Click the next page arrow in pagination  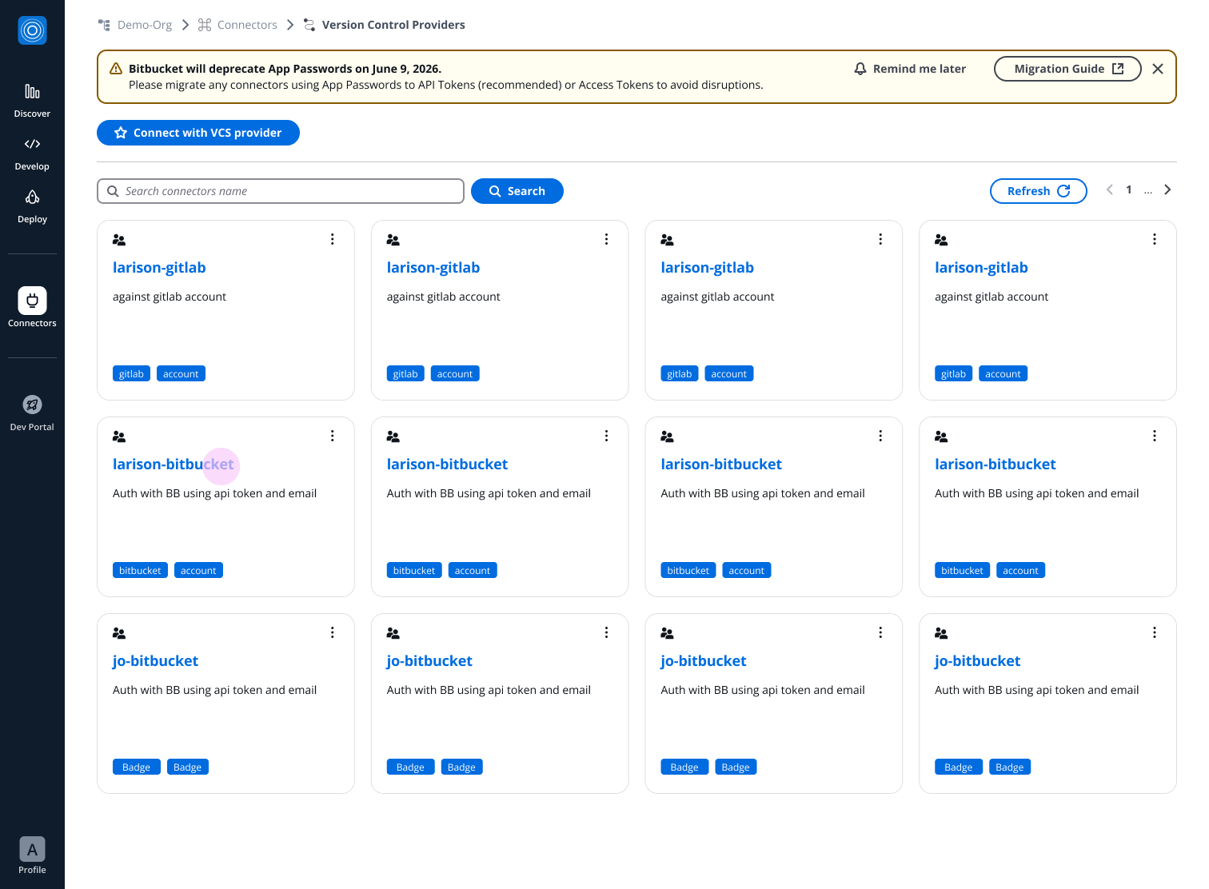click(1167, 189)
